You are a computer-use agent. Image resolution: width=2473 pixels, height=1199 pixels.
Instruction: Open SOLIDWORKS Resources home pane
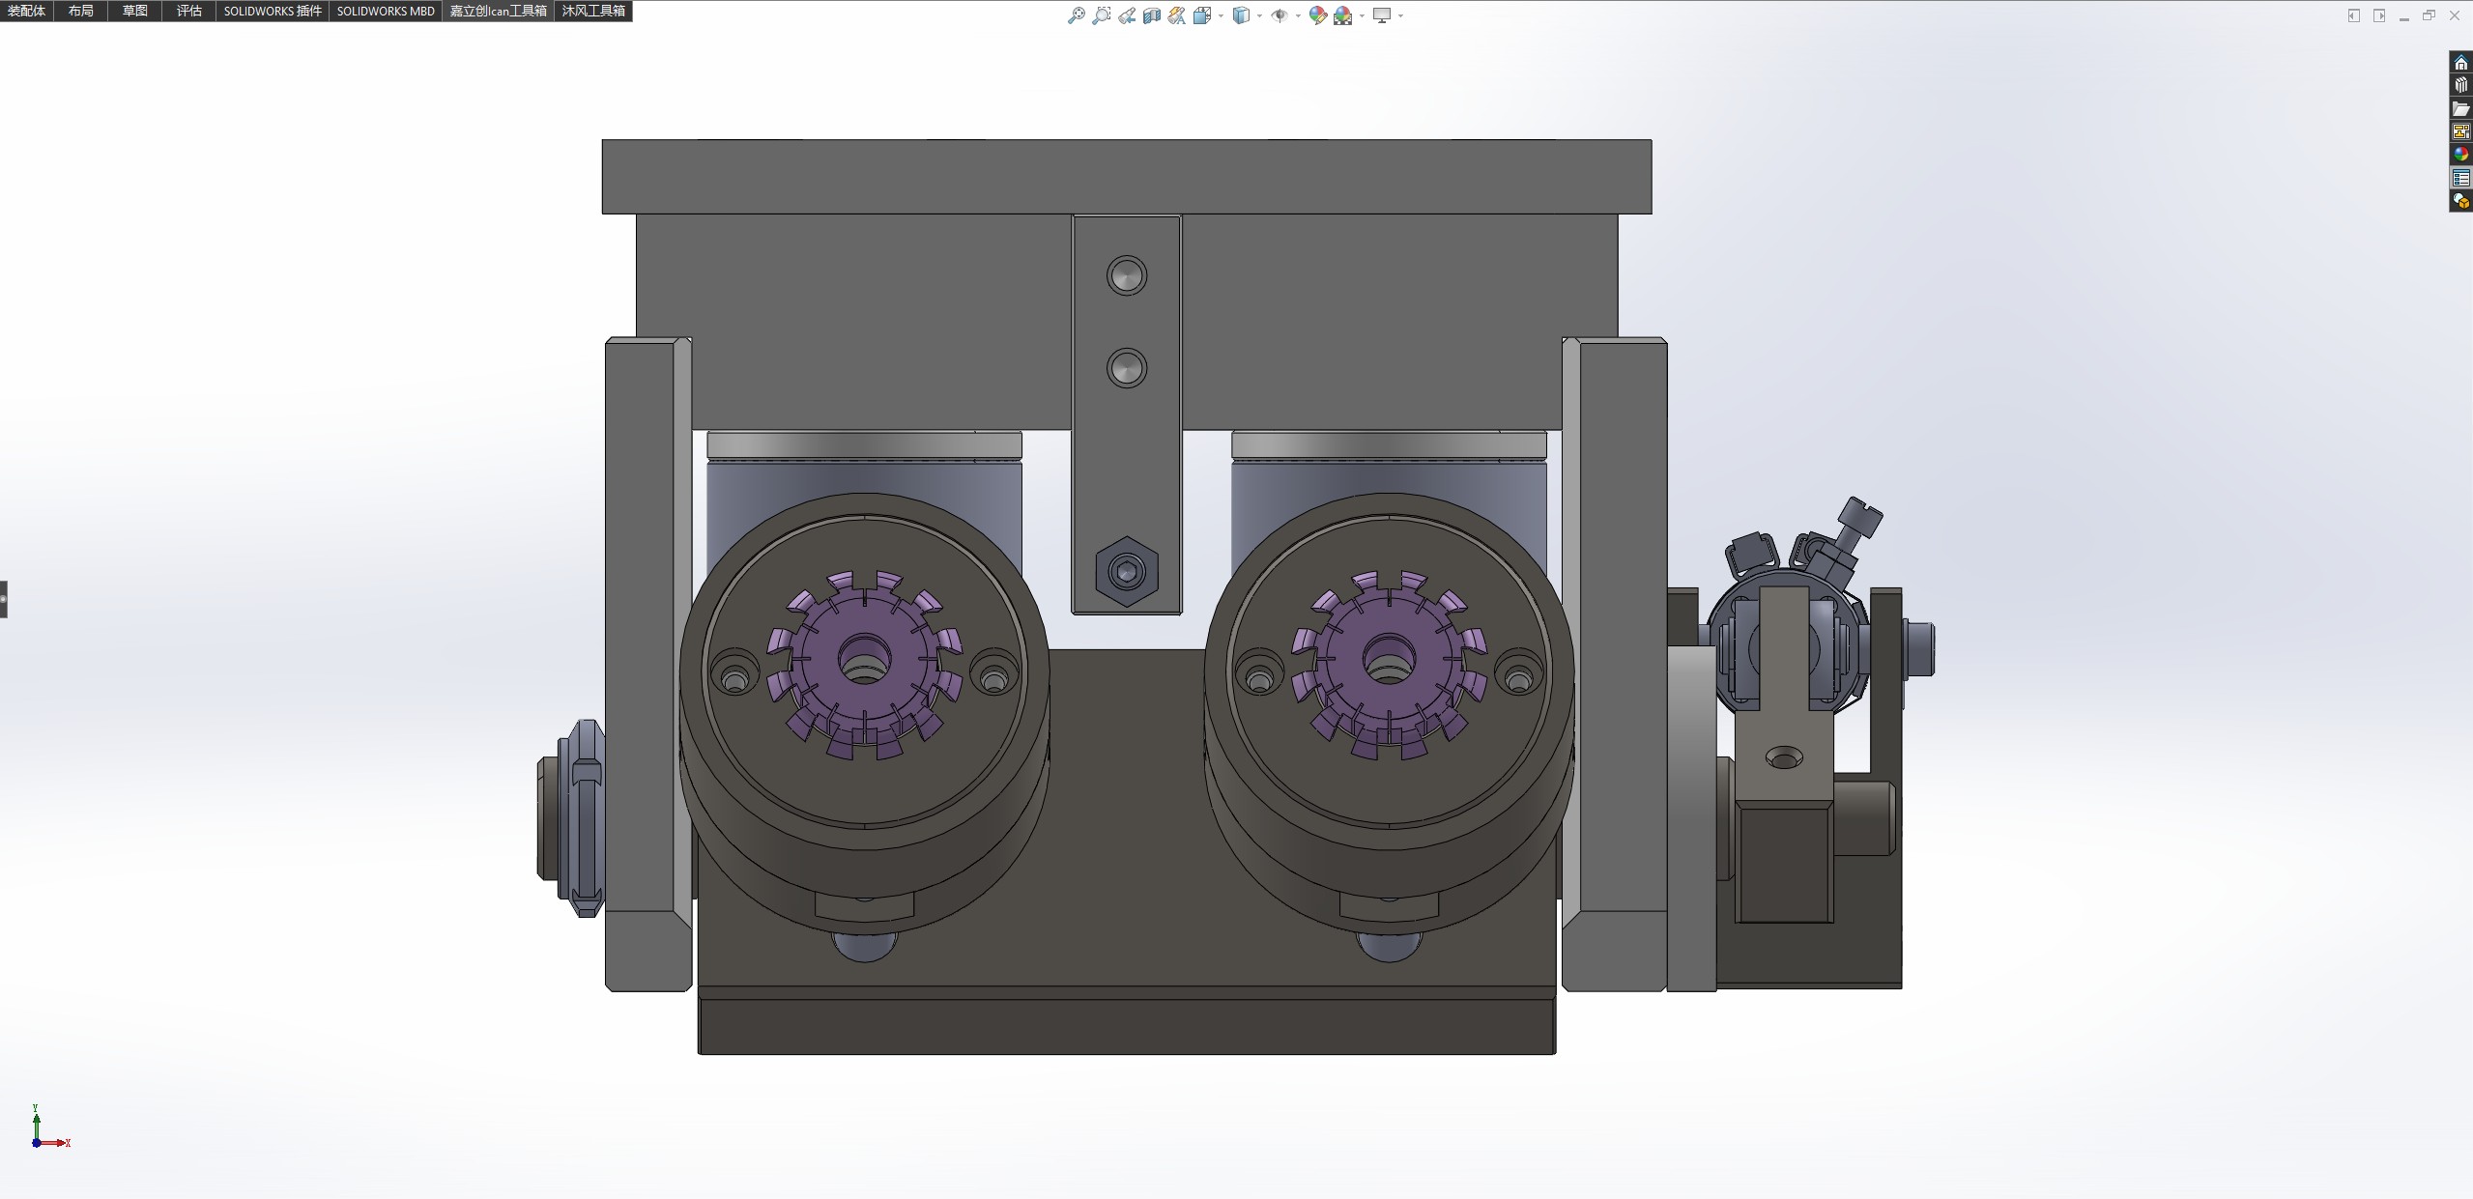(x=2461, y=63)
